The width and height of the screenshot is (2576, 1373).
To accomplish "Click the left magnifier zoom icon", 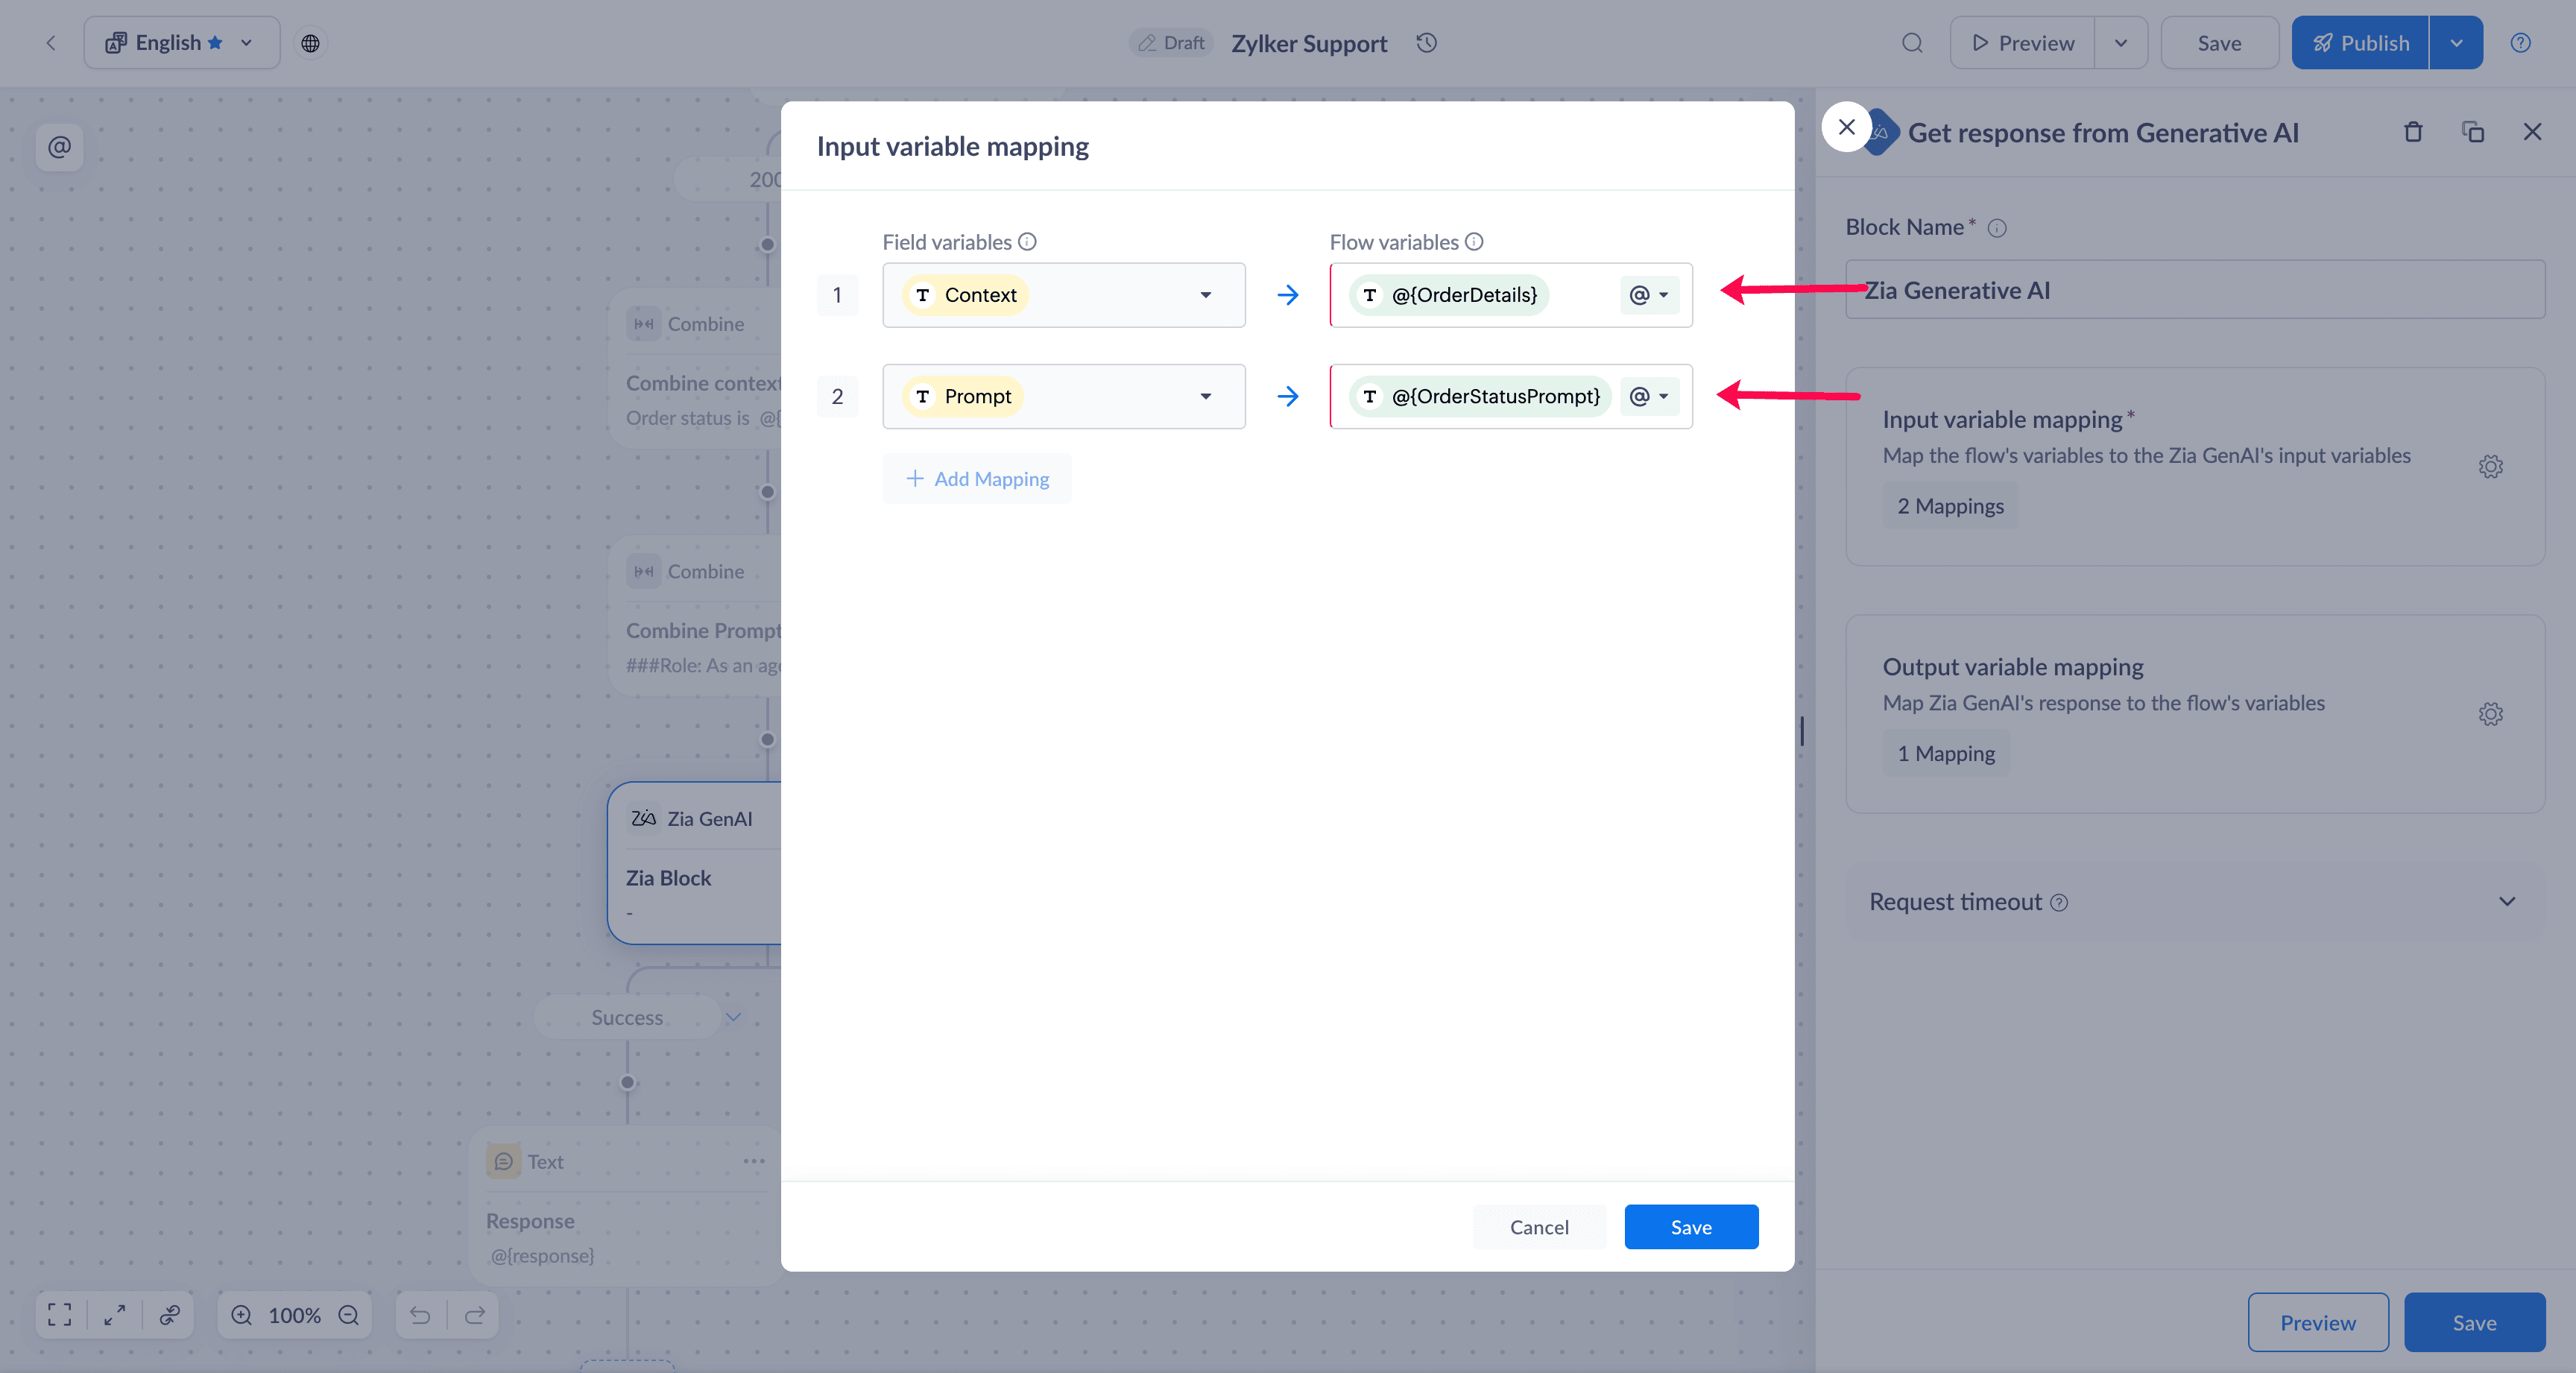I will tap(242, 1315).
